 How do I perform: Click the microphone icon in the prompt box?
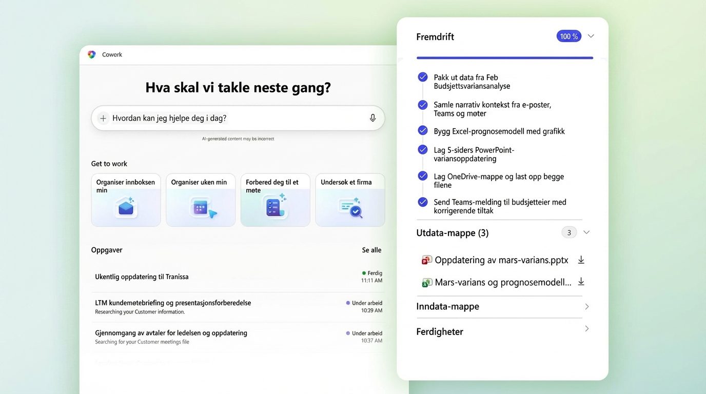tap(372, 118)
